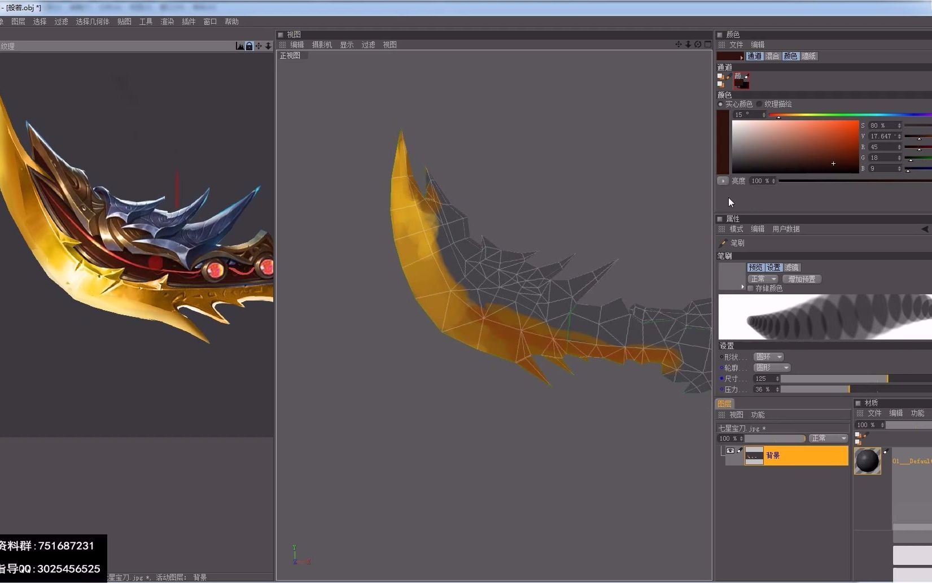The height and width of the screenshot is (583, 932).
Task: Hide the 背景 layer with its eye toggle
Action: click(x=730, y=450)
